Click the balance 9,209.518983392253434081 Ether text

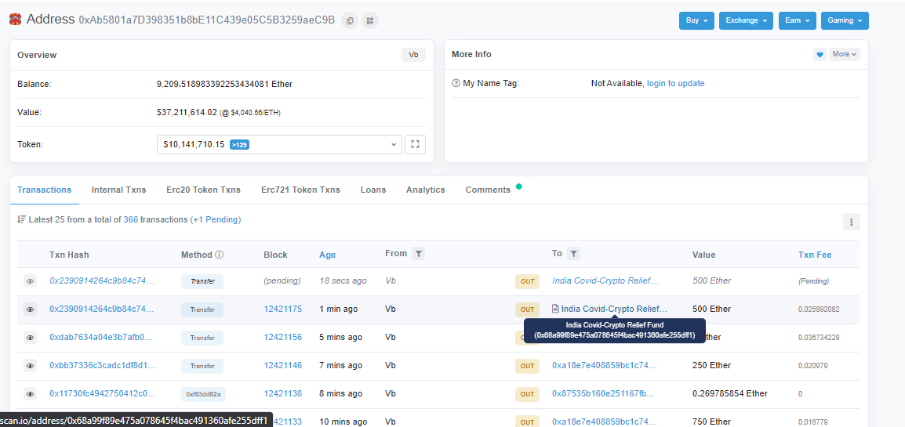click(x=224, y=84)
